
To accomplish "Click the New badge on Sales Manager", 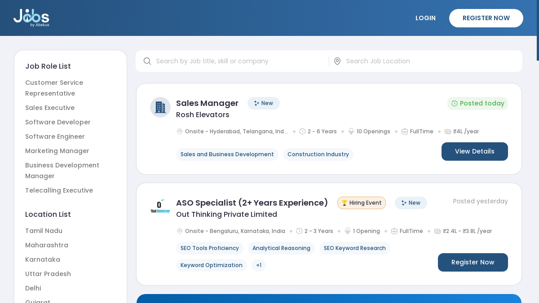I will [263, 103].
